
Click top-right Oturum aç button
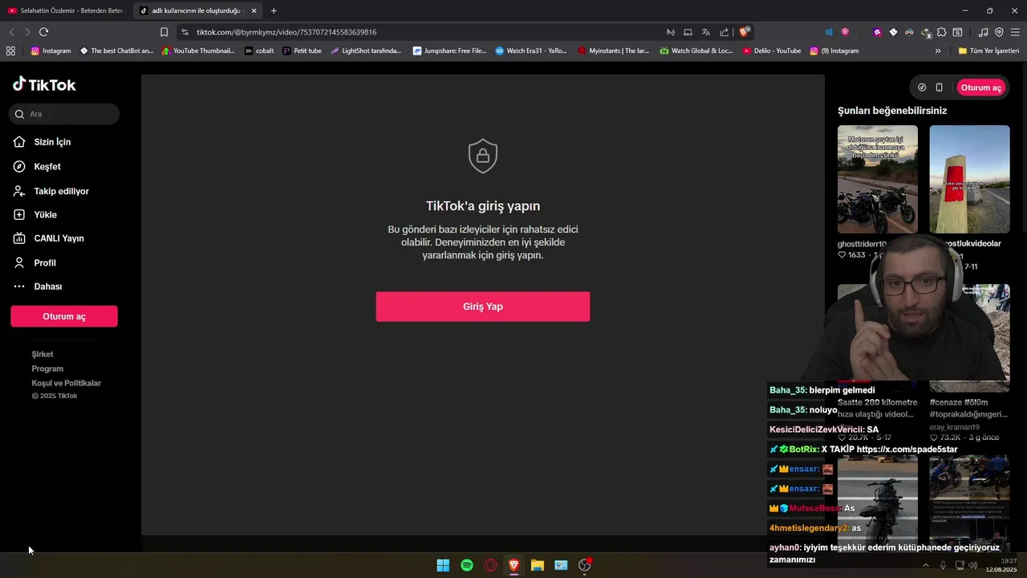coord(981,88)
